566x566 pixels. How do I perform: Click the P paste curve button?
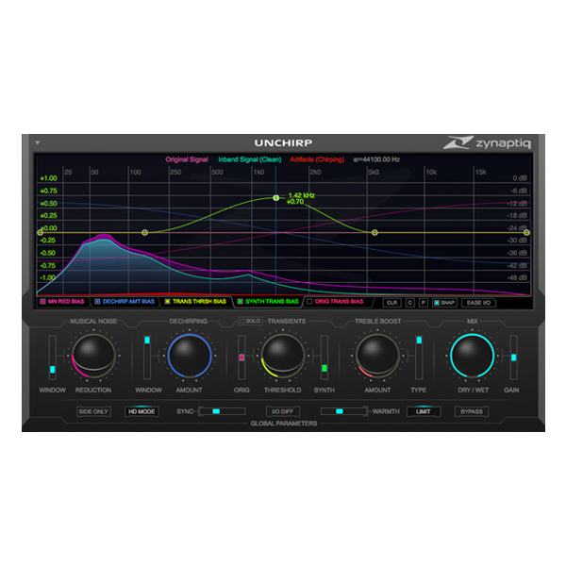[424, 303]
